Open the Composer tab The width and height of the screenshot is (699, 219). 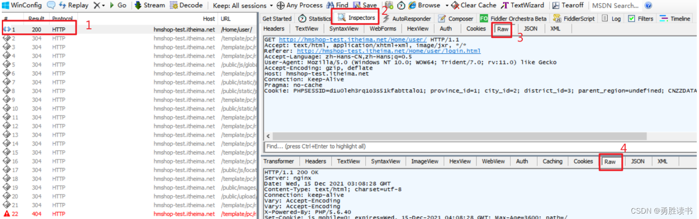(455, 18)
